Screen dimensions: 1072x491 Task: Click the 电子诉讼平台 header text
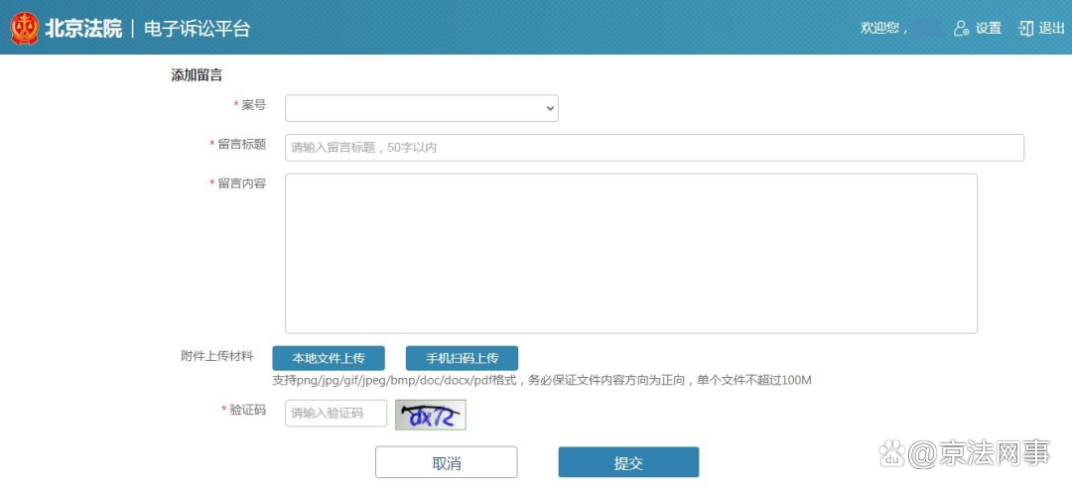pos(197,28)
